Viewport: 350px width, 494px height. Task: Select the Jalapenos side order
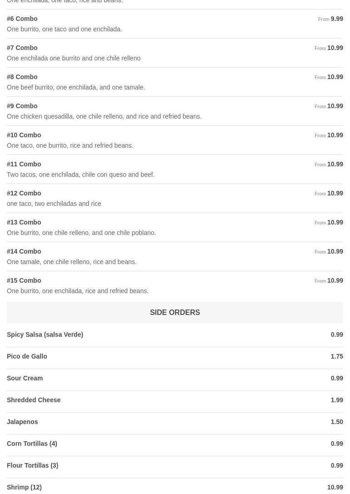pos(22,422)
